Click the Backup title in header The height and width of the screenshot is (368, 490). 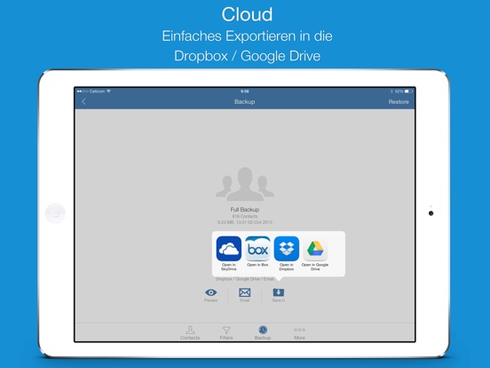tap(245, 101)
